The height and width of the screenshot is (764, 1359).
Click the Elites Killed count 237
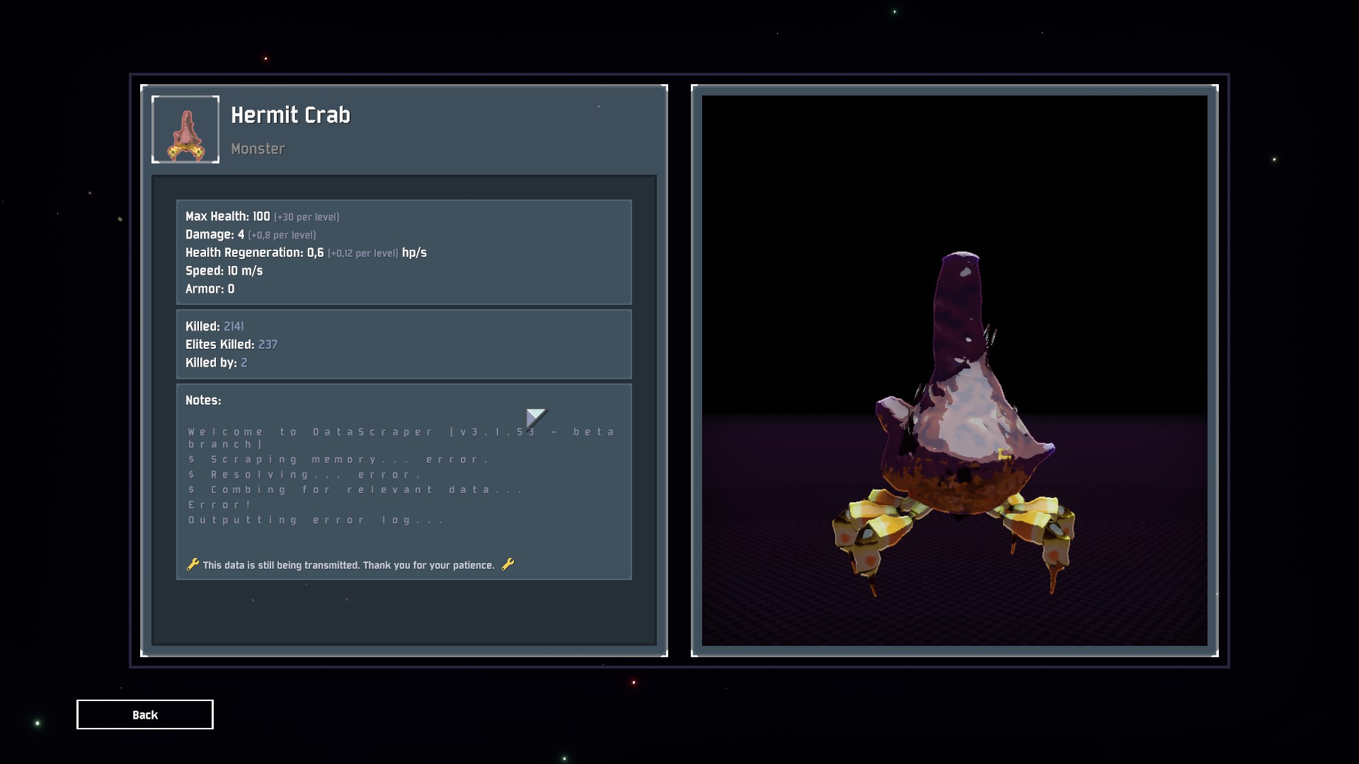click(268, 345)
